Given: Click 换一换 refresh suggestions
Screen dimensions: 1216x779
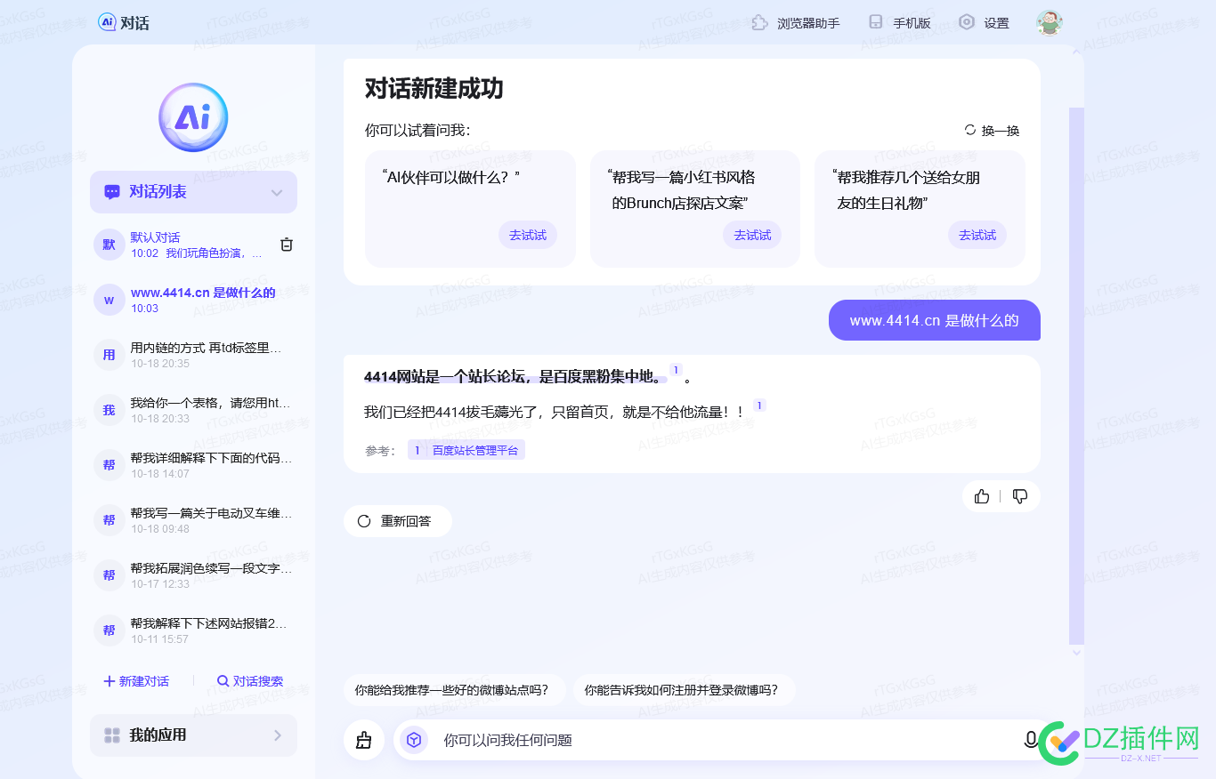Looking at the screenshot, I should coord(992,131).
